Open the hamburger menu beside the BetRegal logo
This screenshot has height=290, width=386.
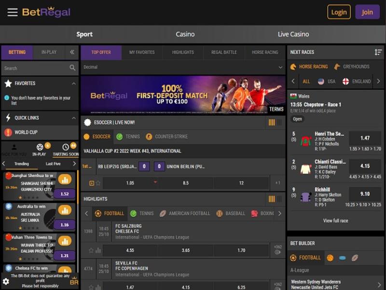pos(13,13)
